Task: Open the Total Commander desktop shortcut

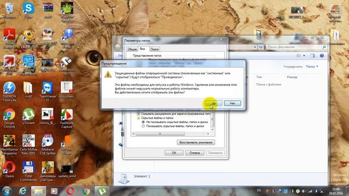Action: [x=28, y=171]
